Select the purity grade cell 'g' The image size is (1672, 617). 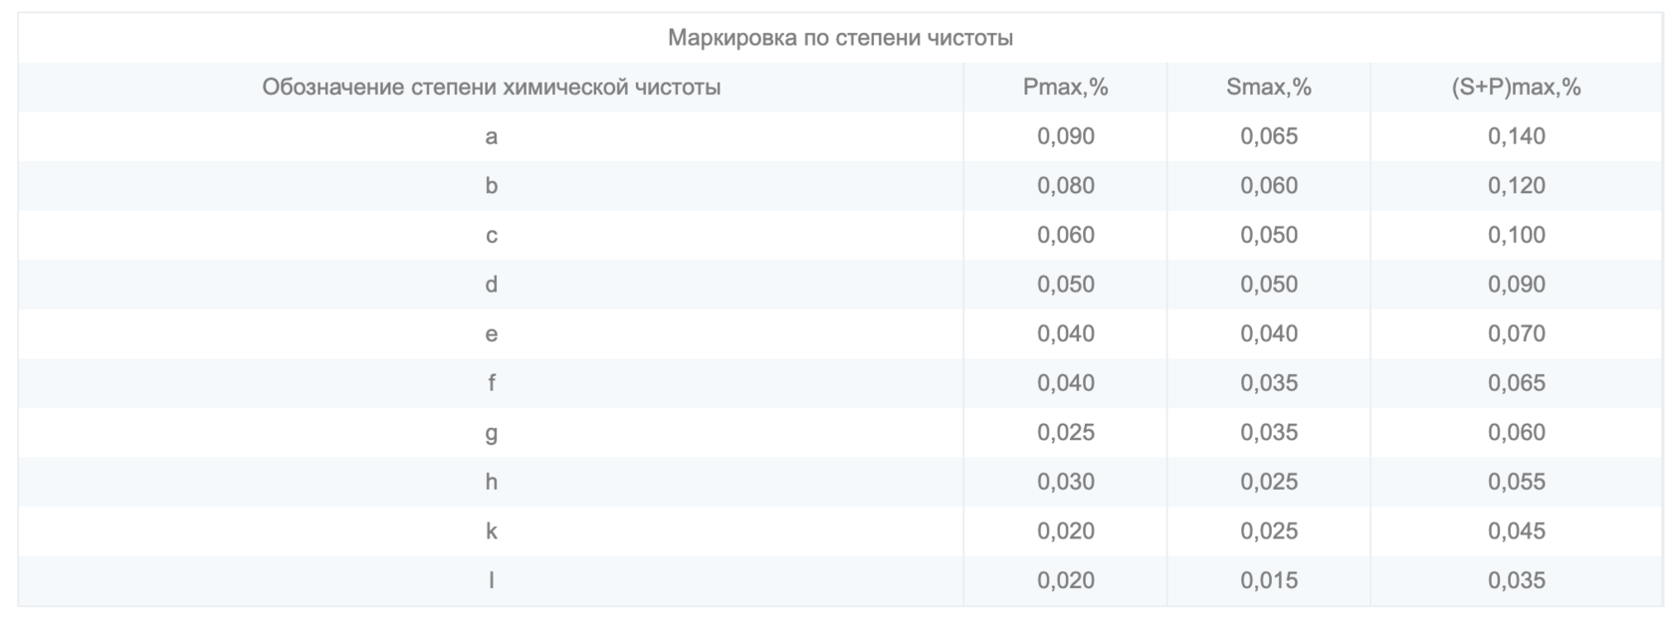491,433
